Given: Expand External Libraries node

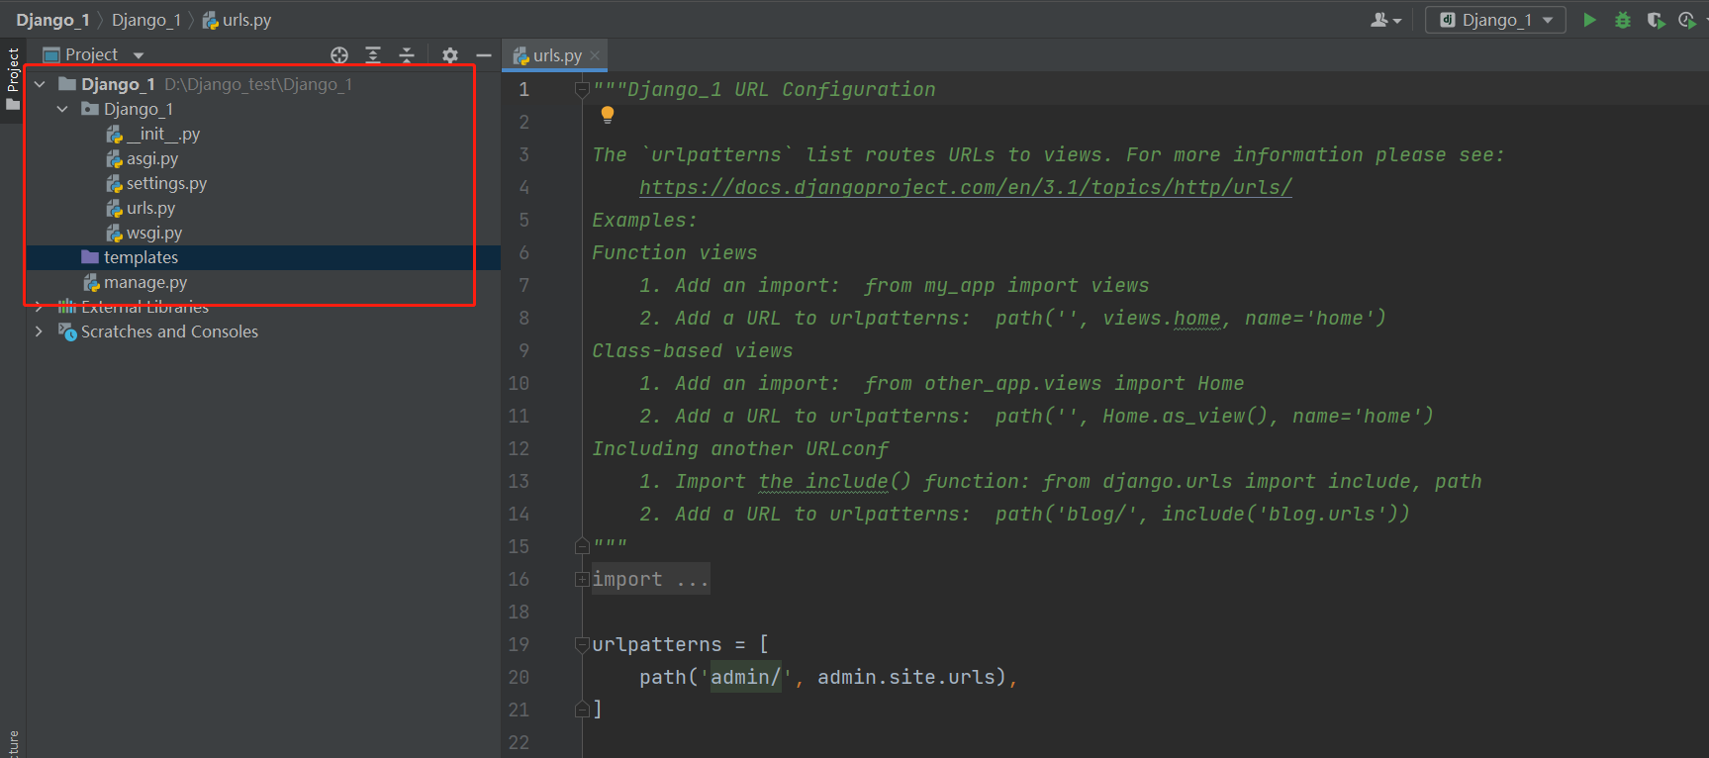Looking at the screenshot, I should click(40, 307).
